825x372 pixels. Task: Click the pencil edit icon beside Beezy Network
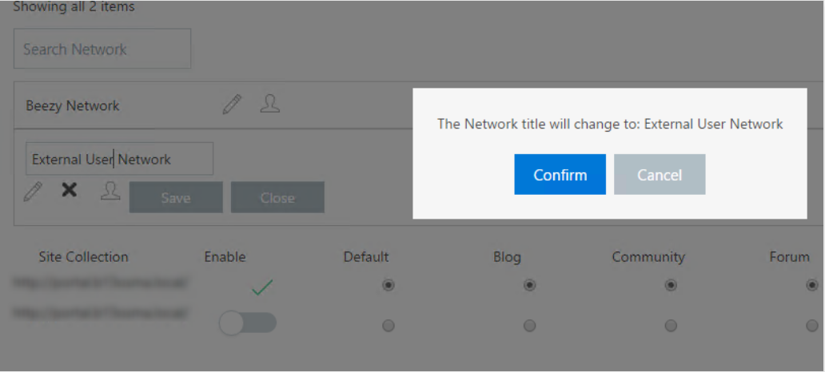coord(232,104)
